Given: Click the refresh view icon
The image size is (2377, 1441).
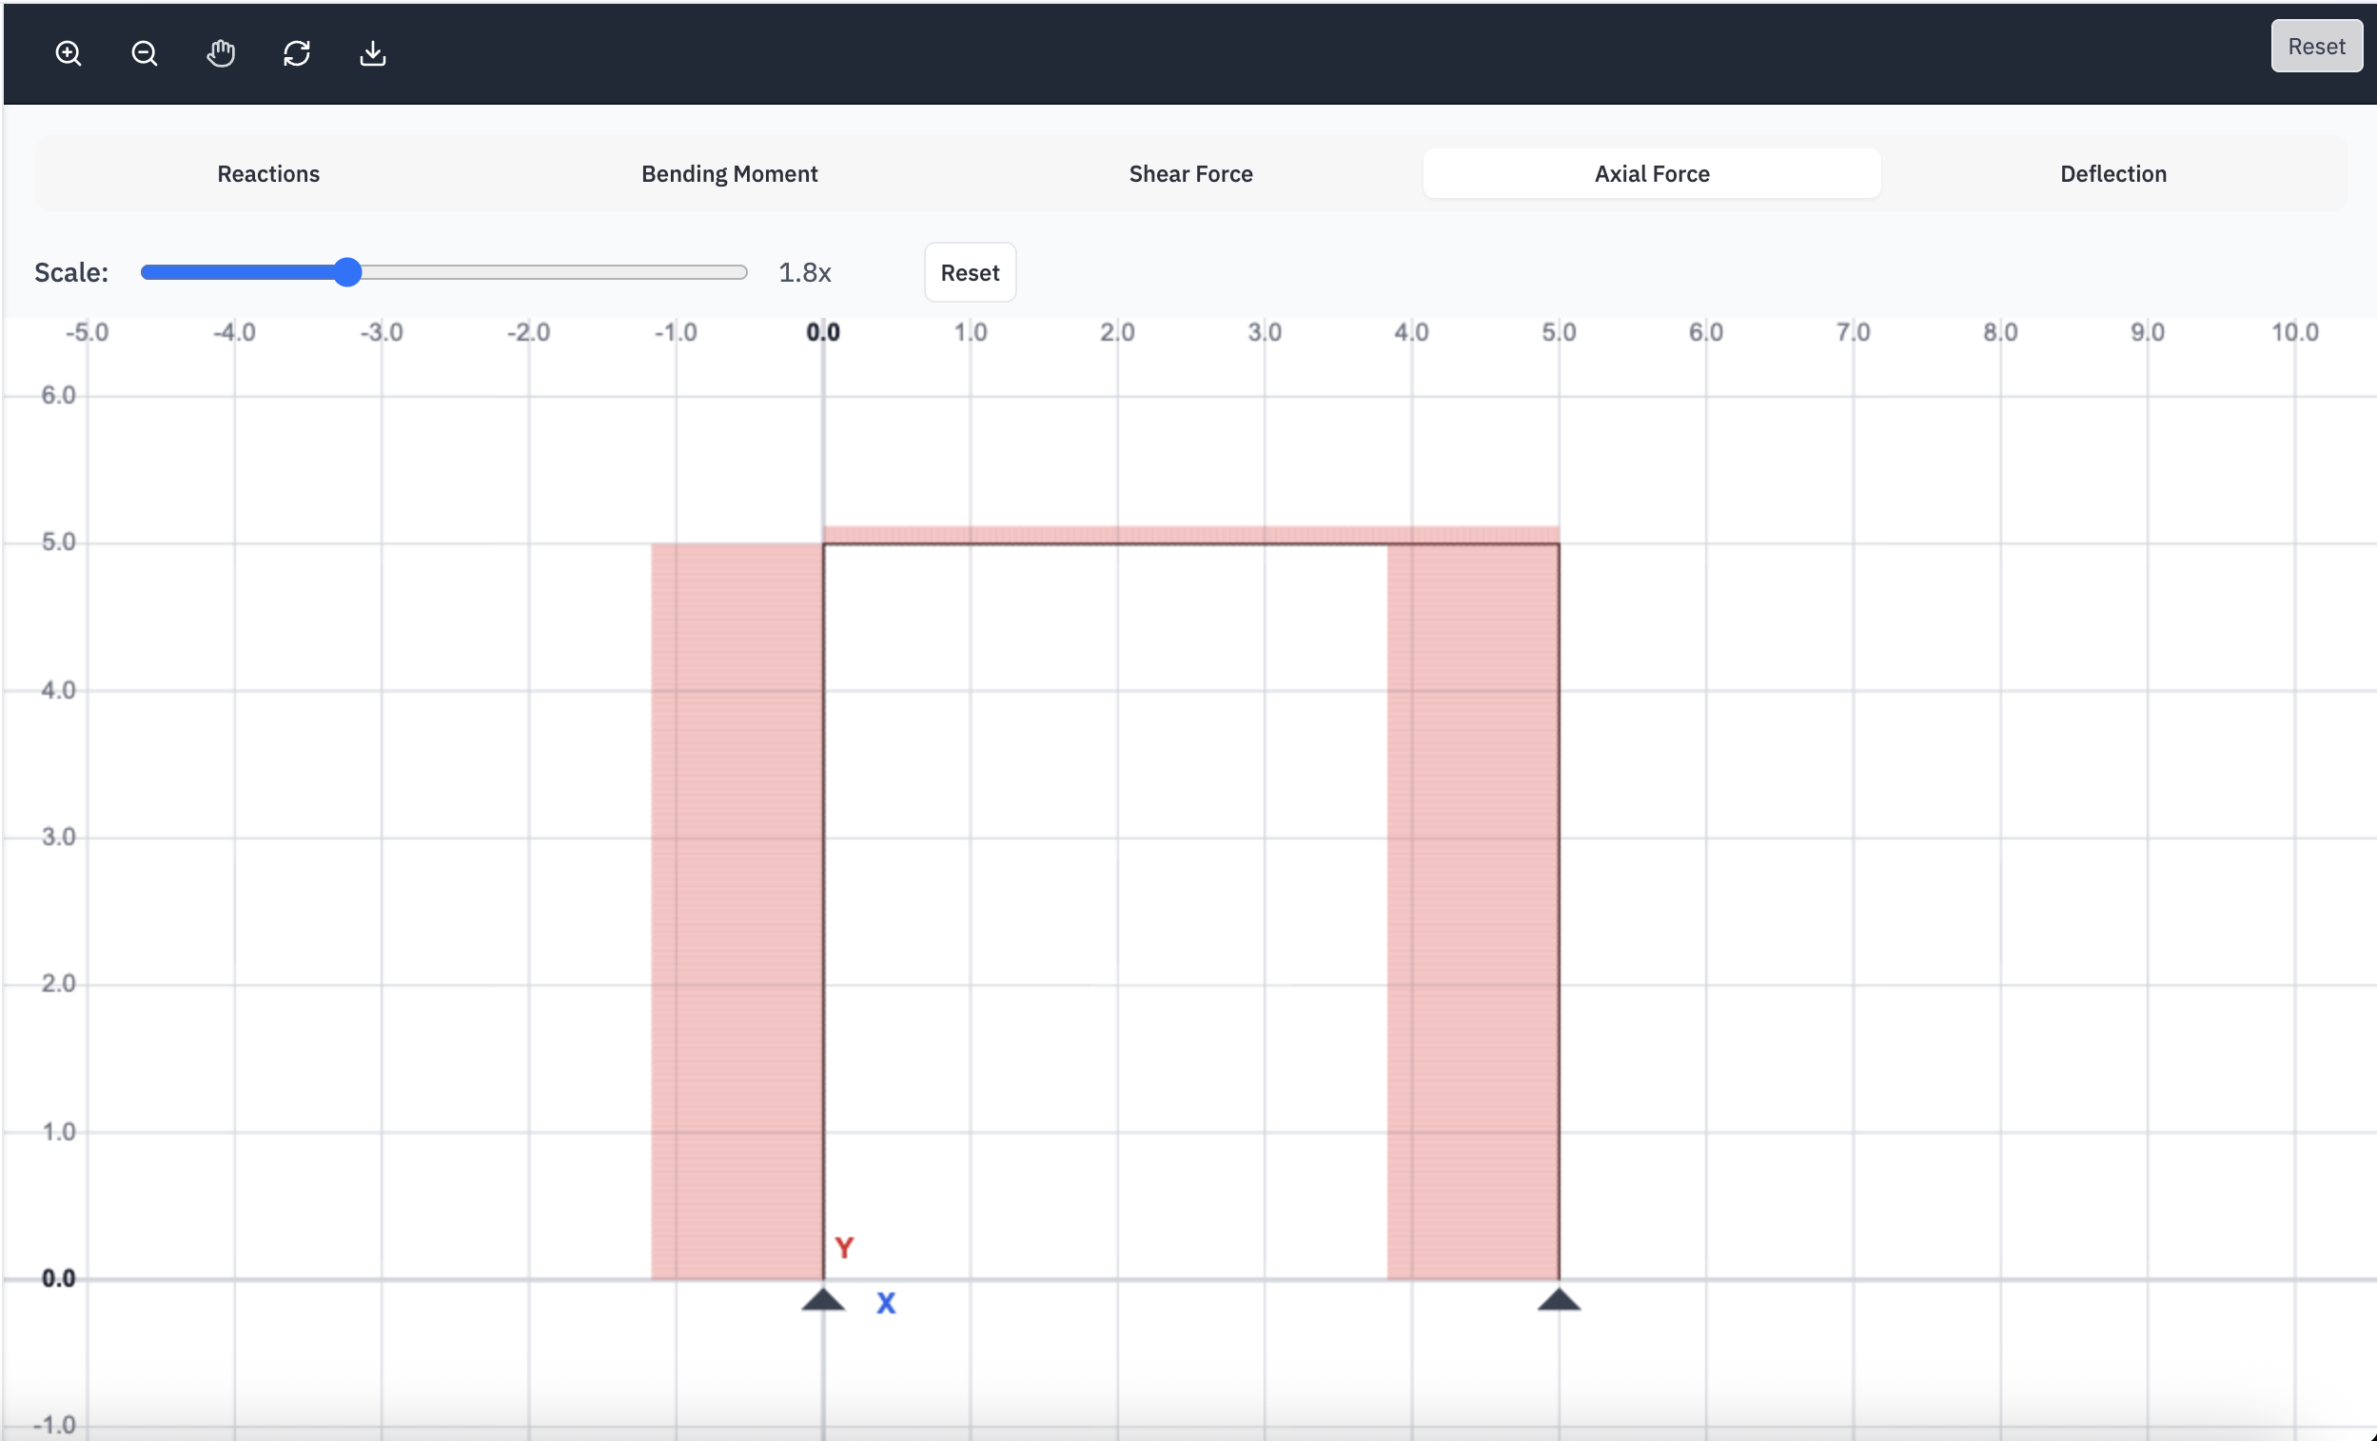Looking at the screenshot, I should (297, 53).
